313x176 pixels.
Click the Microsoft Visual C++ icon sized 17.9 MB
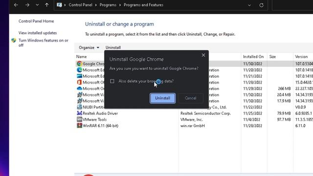[x=79, y=101]
